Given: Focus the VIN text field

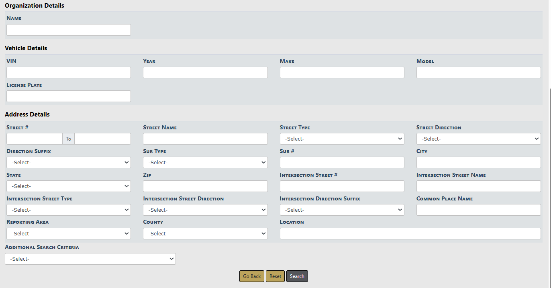Looking at the screenshot, I should (69, 73).
